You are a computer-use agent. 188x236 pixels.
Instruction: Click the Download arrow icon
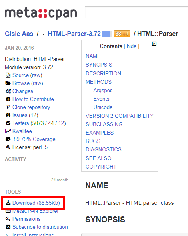[x=8, y=203]
